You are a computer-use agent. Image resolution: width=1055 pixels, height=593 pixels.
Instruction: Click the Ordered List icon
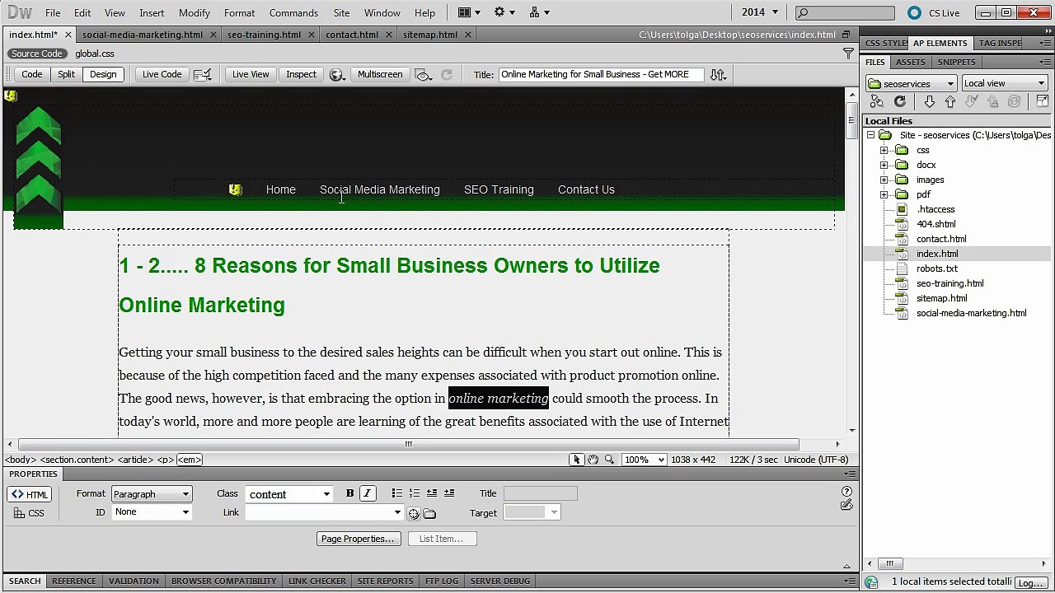pos(415,493)
